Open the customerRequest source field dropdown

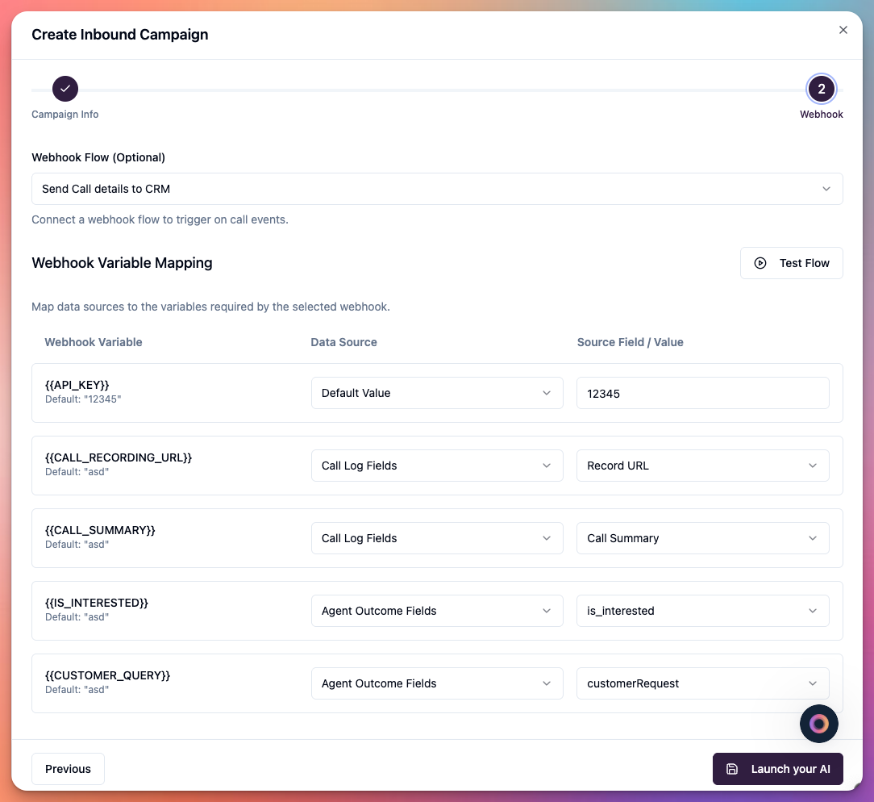pos(702,683)
